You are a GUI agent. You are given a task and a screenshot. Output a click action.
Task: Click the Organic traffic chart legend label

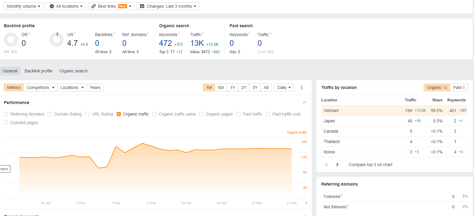(x=297, y=132)
